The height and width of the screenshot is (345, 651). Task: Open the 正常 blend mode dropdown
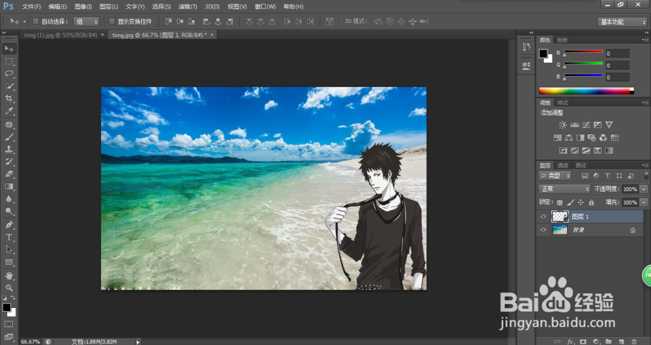(564, 189)
